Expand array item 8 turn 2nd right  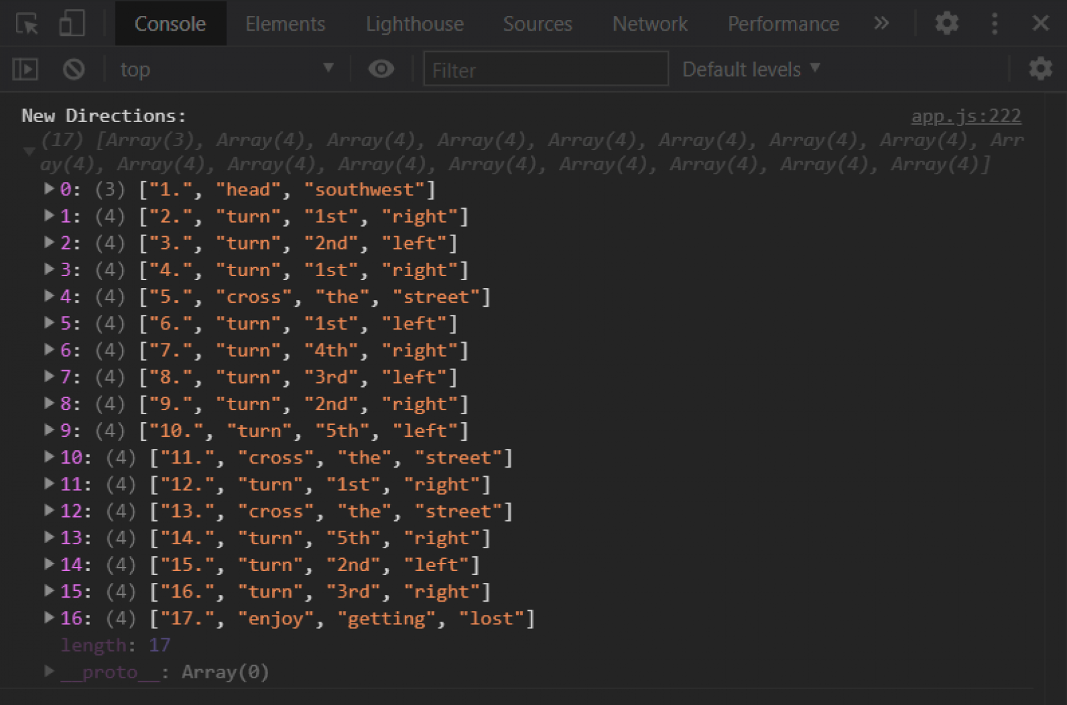click(x=49, y=403)
